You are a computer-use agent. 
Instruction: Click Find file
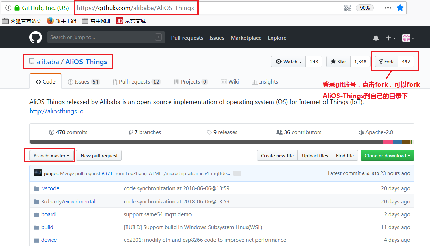pyautogui.click(x=345, y=156)
